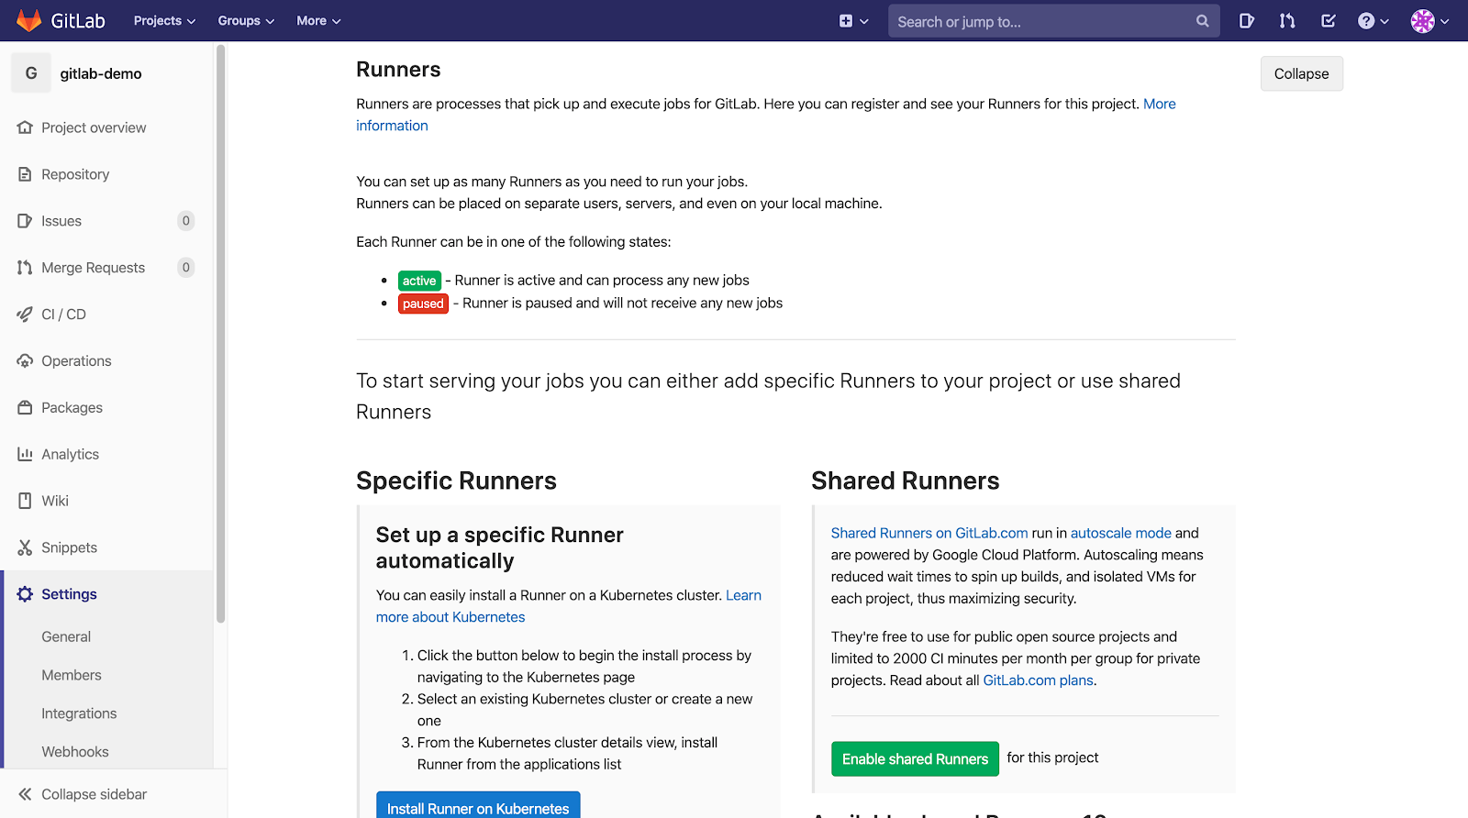
Task: Click the search magnifier icon
Action: 1202,21
